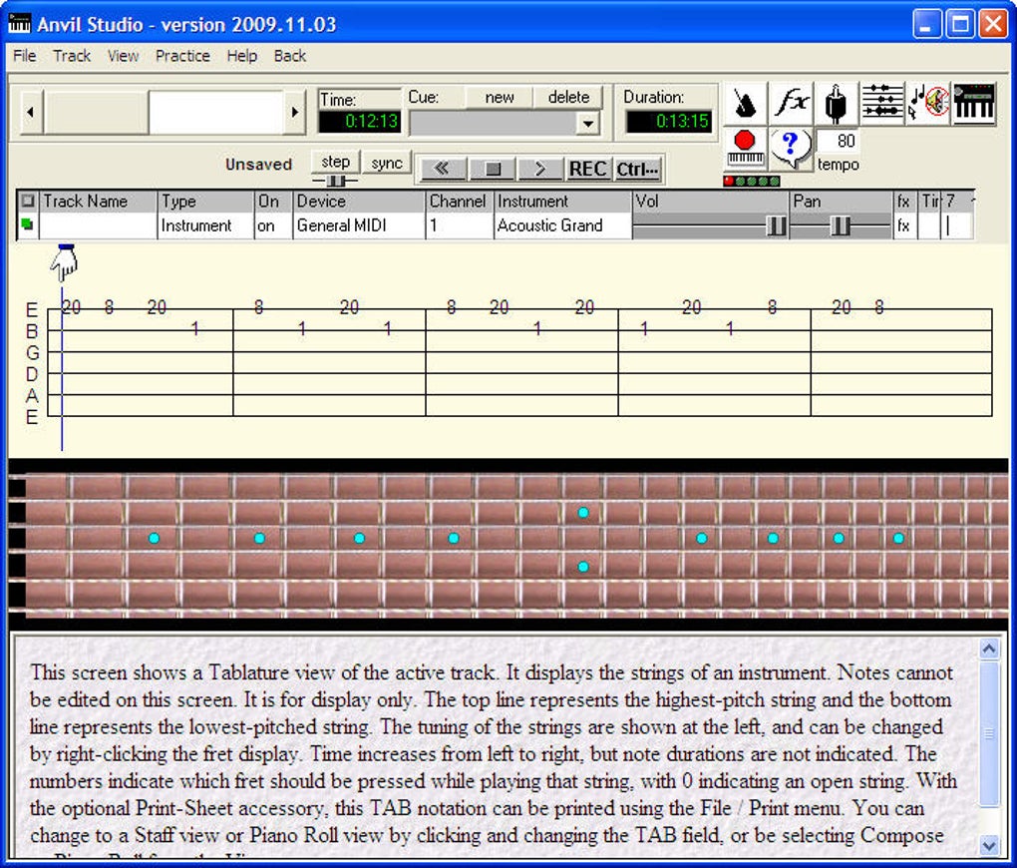Click the song position scrollbar right arrow
This screenshot has height=868, width=1017.
tap(295, 113)
